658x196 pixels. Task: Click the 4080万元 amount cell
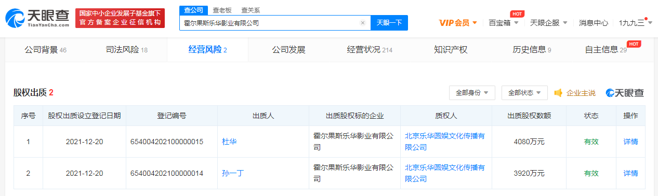529,142
